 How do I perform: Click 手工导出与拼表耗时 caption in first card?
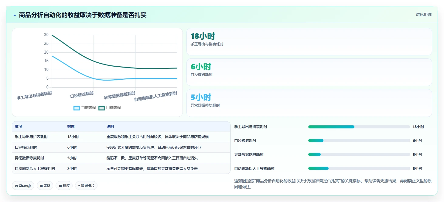point(207,44)
